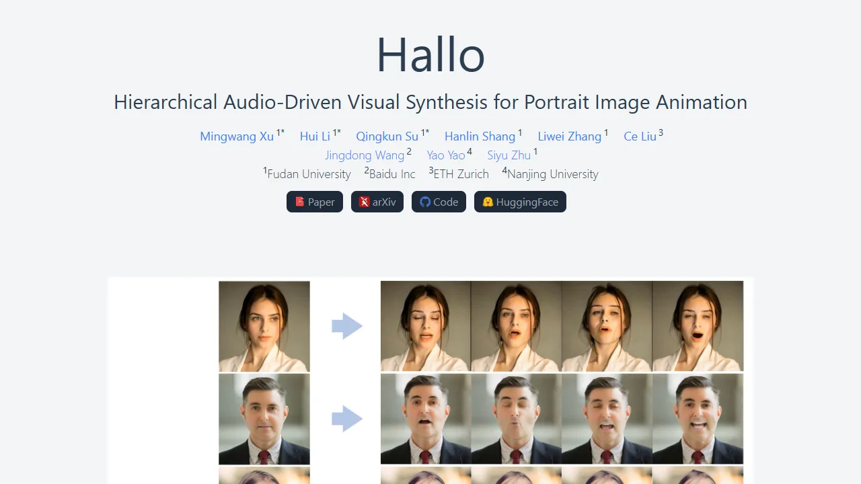861x484 pixels.
Task: Click the Hierarchical Audio-Driven Visual Synthesis subtitle
Action: pos(430,102)
